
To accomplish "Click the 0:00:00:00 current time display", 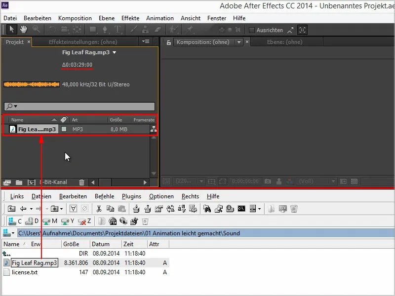I will coord(245,181).
